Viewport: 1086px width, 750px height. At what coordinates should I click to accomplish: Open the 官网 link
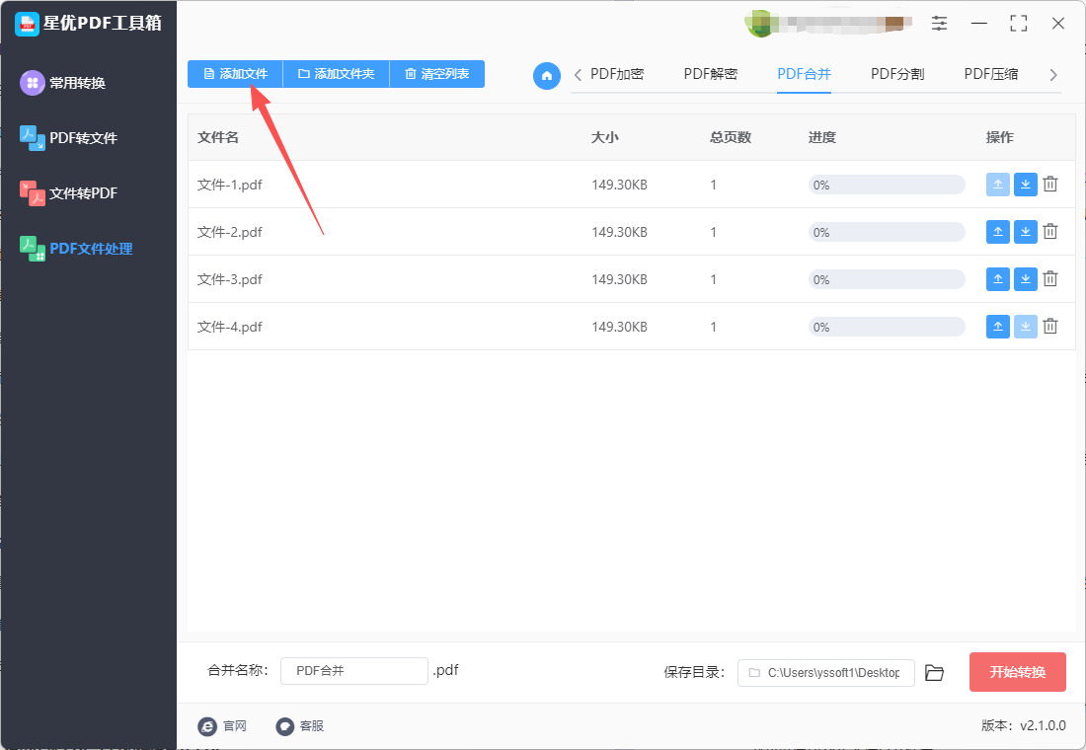pos(223,725)
